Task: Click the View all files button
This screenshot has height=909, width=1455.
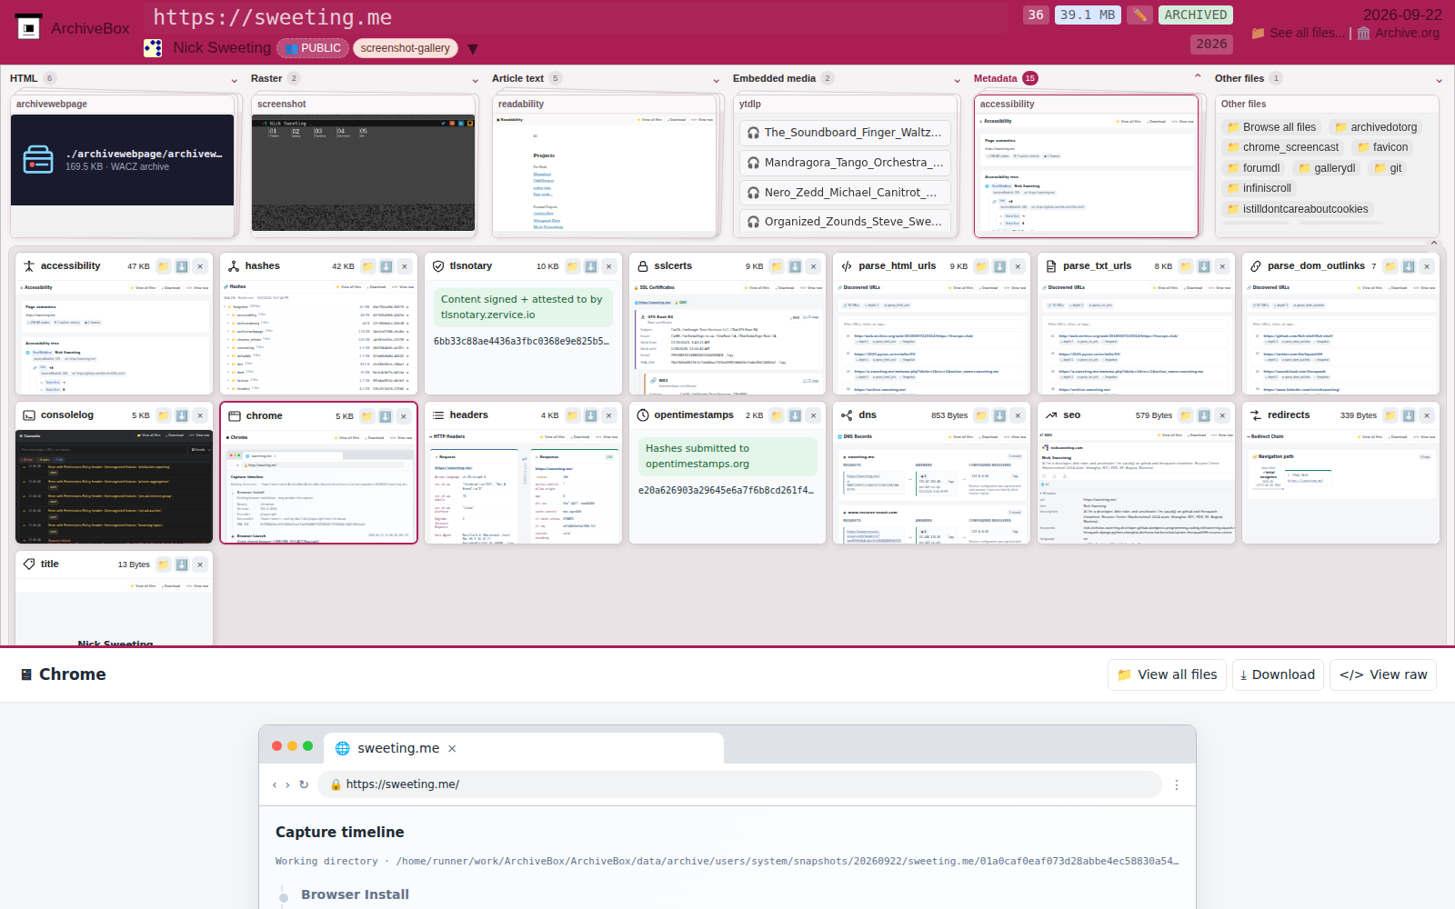Action: pos(1168,674)
